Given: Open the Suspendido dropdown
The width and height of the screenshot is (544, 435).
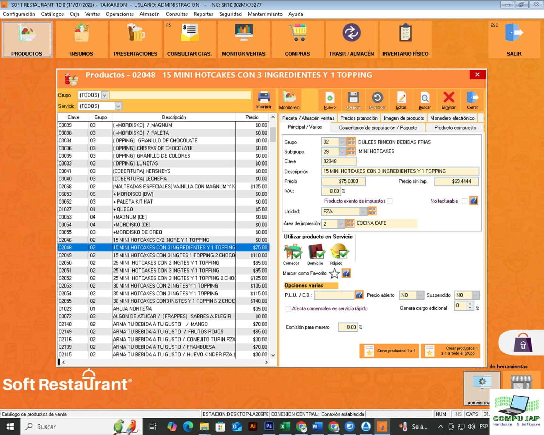Looking at the screenshot, I should coord(475,295).
